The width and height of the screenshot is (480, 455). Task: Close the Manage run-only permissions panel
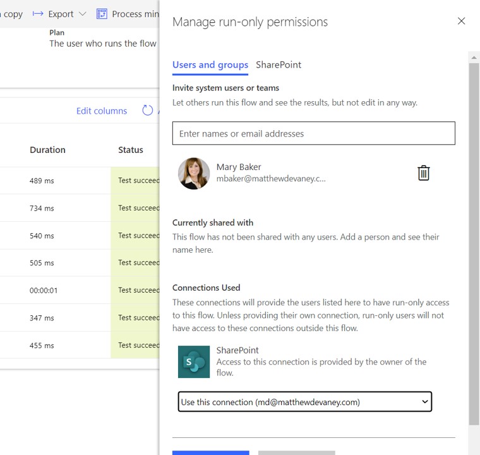point(461,21)
